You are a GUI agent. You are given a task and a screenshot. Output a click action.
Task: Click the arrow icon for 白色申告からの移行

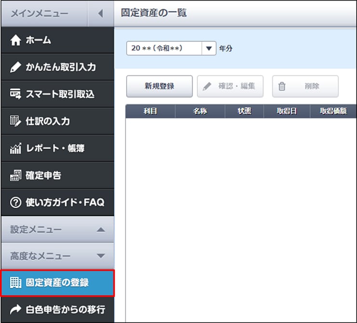tap(15, 310)
